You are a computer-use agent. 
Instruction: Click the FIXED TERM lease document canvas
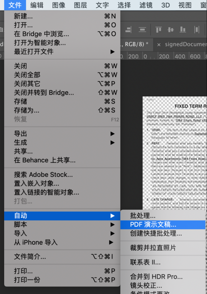click(175, 153)
